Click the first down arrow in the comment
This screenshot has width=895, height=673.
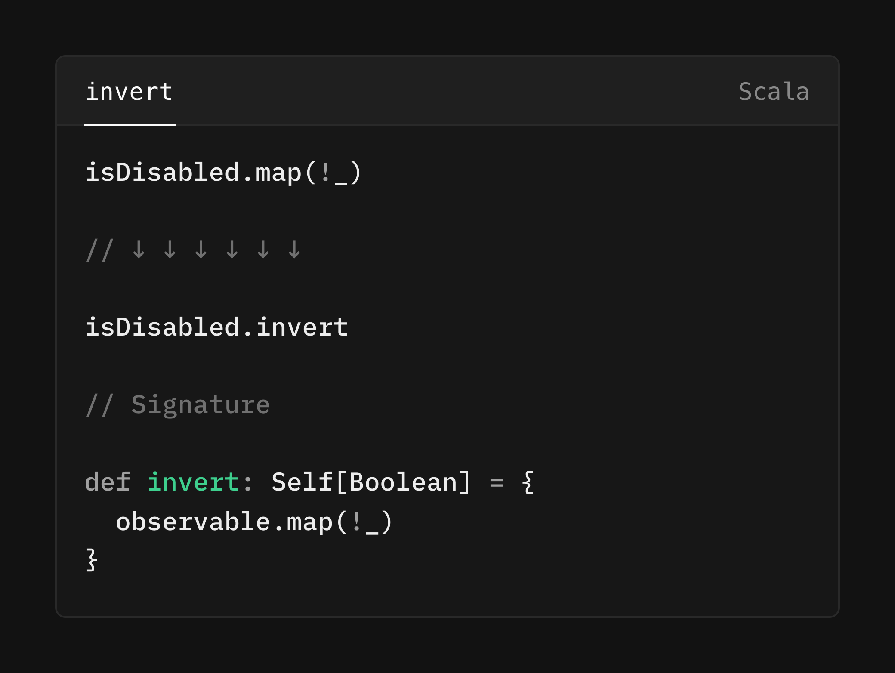click(139, 250)
